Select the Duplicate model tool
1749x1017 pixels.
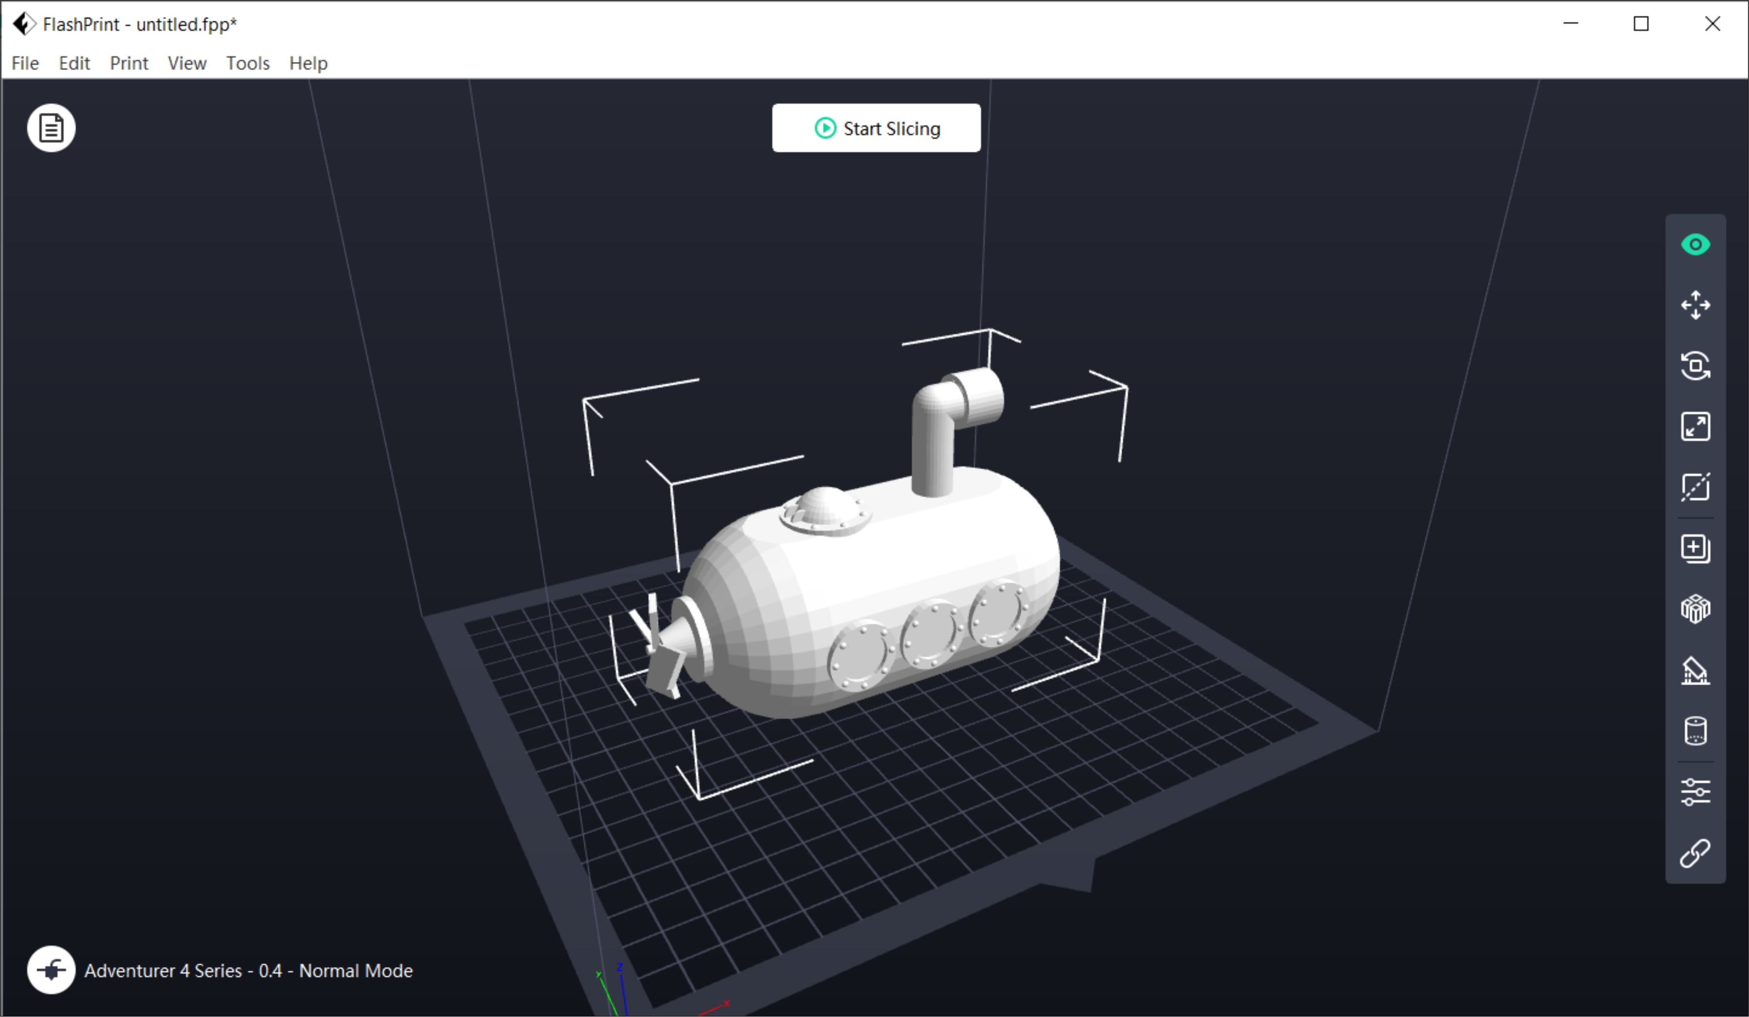(1696, 549)
